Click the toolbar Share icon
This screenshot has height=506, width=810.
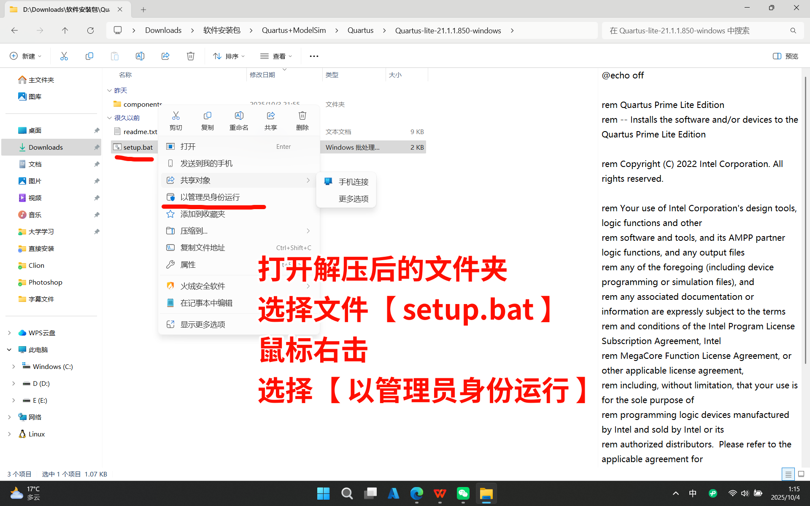(165, 56)
